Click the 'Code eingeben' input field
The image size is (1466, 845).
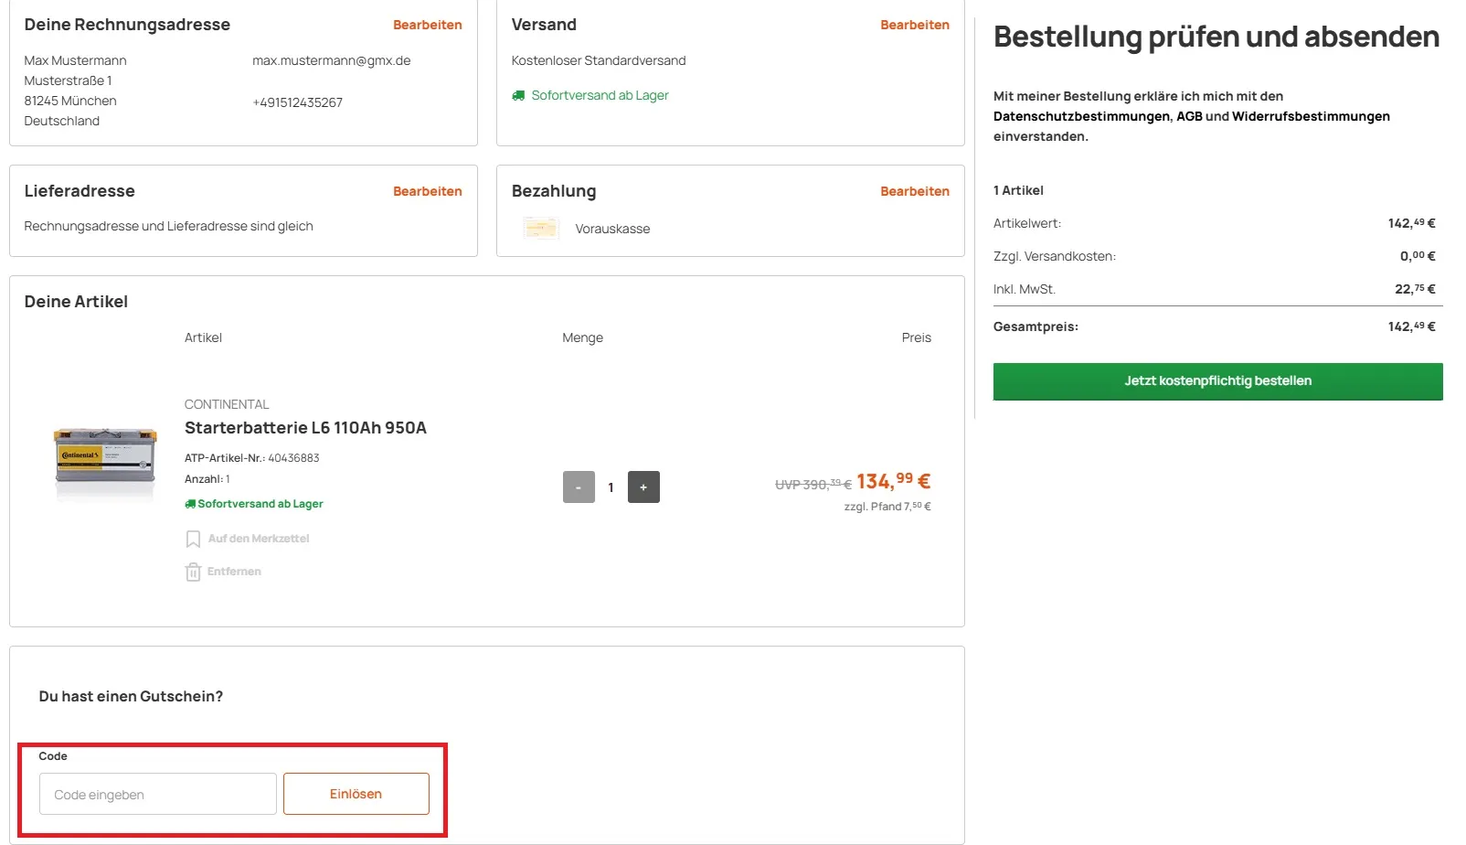pyautogui.click(x=156, y=794)
